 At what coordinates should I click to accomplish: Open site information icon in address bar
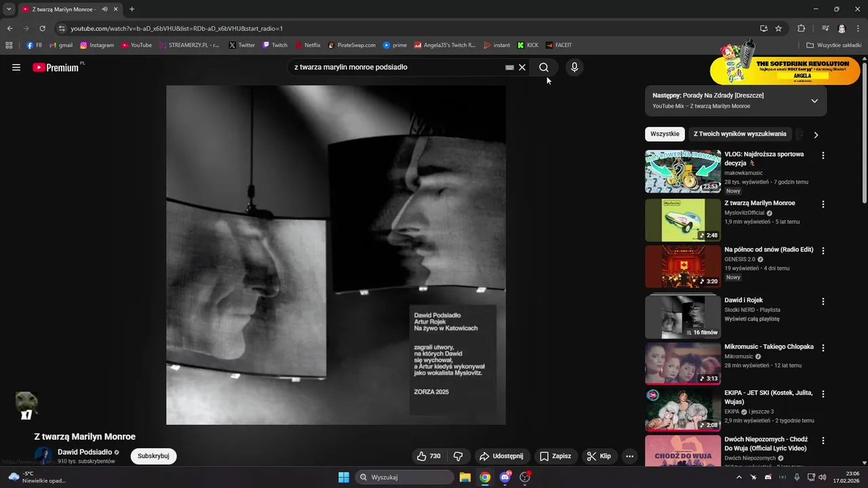[62, 28]
